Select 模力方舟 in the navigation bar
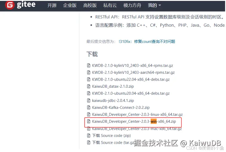 pyautogui.click(x=132, y=5)
